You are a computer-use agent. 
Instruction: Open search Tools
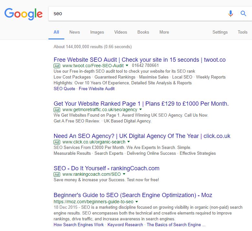tap(243, 32)
